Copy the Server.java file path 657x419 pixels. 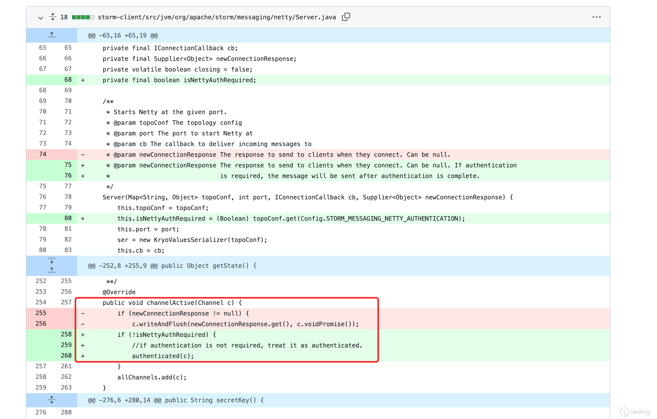[346, 17]
